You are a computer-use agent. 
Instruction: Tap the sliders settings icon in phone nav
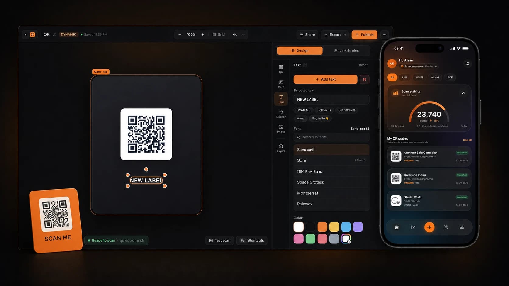point(462,227)
